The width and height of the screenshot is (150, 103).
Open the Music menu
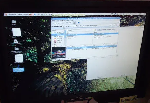tap(53, 21)
